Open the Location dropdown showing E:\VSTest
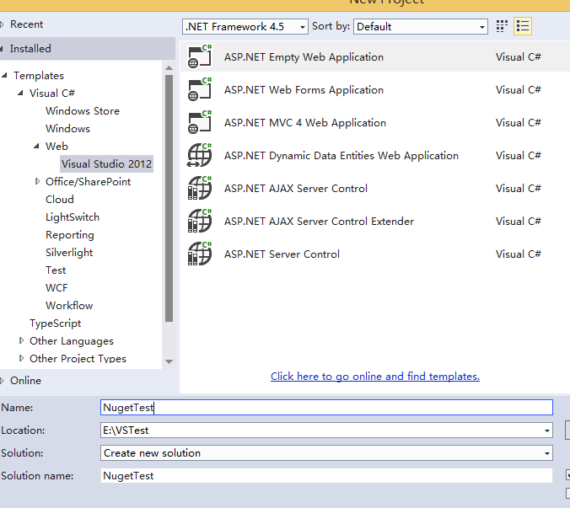The width and height of the screenshot is (570, 508). 546,430
